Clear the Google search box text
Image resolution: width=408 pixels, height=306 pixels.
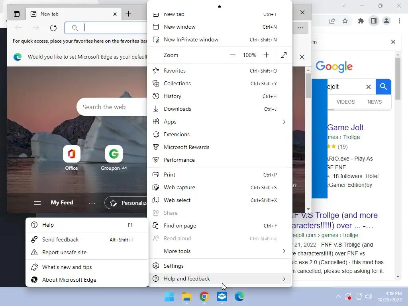coord(369,87)
